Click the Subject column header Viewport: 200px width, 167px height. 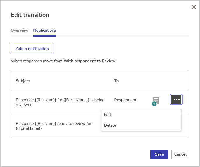tap(23, 81)
